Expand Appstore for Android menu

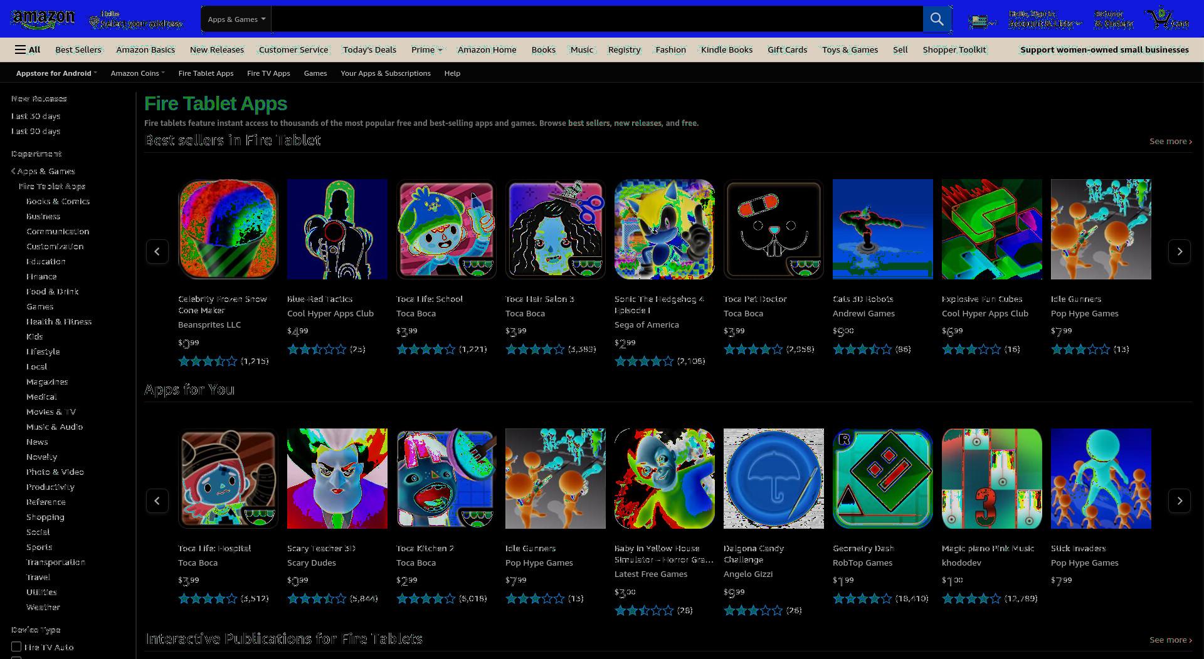(56, 73)
